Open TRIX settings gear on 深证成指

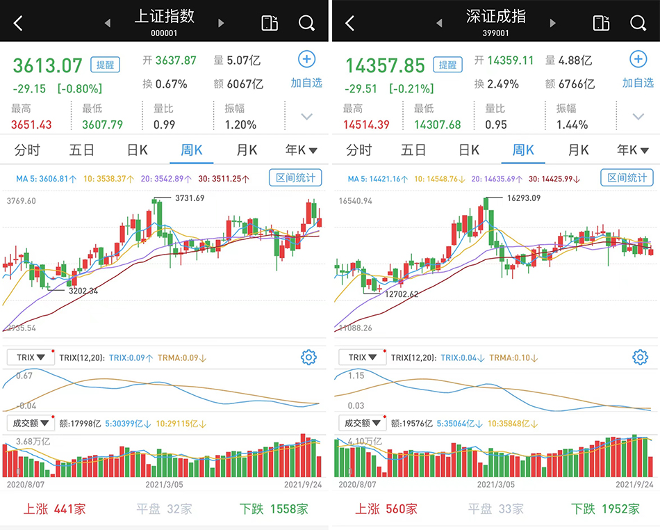[641, 358]
